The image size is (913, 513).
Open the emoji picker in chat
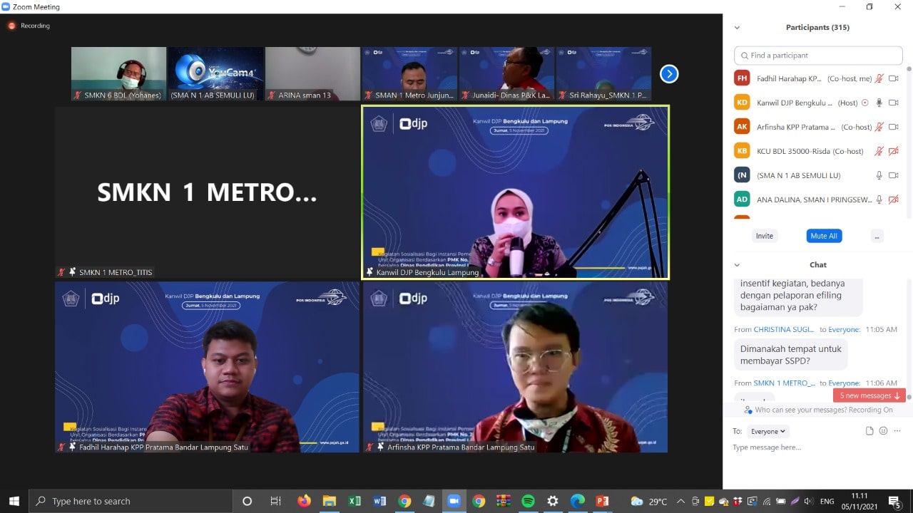(883, 431)
